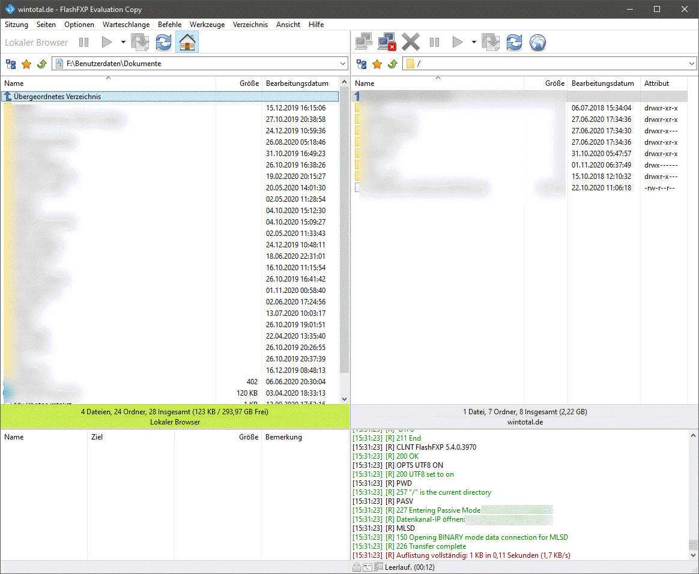Image resolution: width=699 pixels, height=574 pixels.
Task: Select remote row dated 06.07.2018 15:34:04
Action: [x=519, y=108]
